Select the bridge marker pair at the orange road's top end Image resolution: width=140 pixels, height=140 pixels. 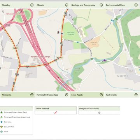pyautogui.click(x=65, y=14)
